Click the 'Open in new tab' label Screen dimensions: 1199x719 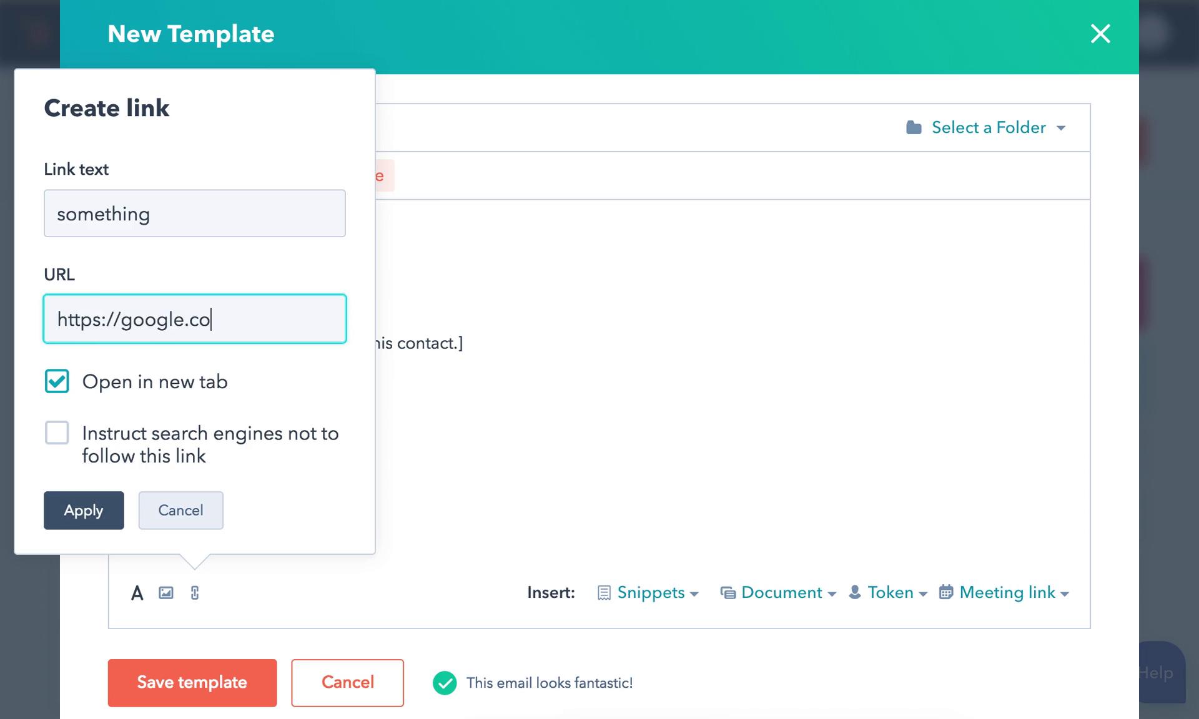[155, 381]
